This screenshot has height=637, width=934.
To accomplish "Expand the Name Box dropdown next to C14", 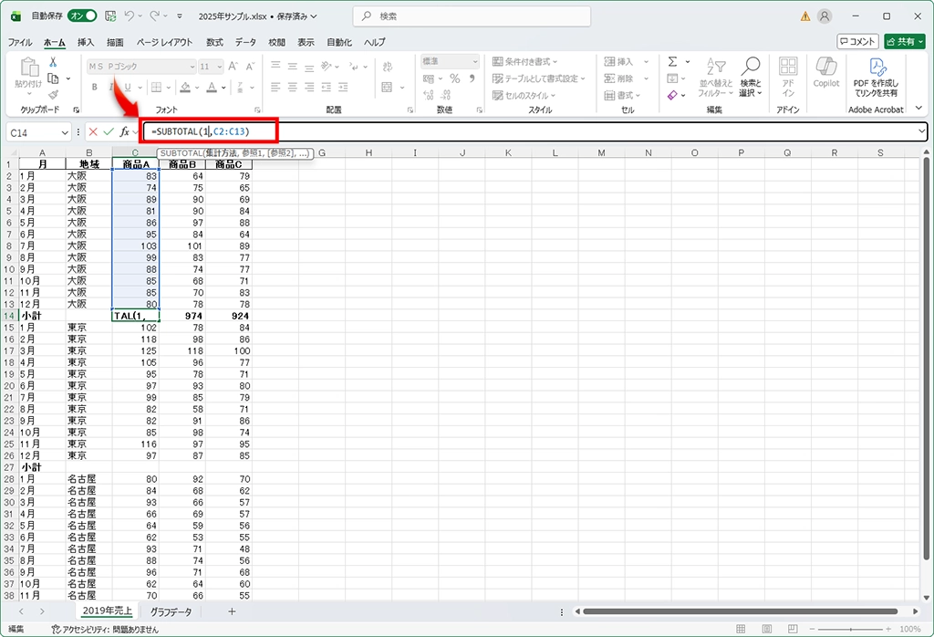I will click(65, 133).
